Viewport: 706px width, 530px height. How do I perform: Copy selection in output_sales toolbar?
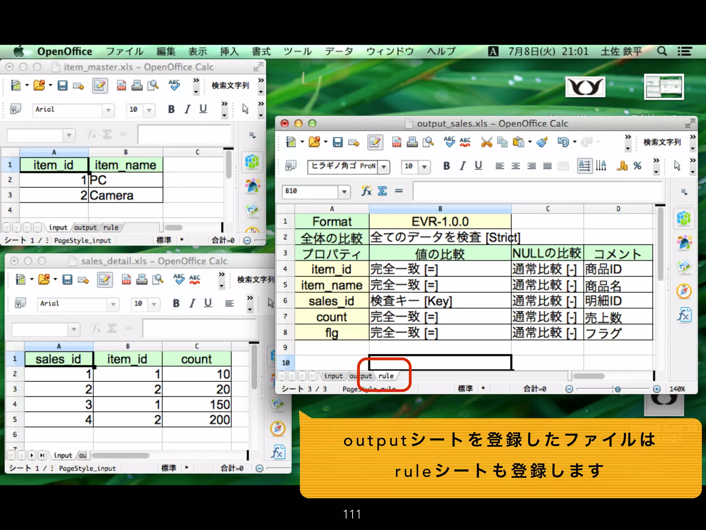tap(502, 142)
